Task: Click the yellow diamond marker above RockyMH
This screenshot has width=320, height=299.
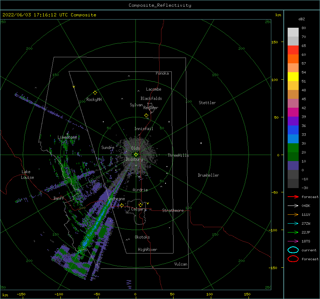Action: pos(95,93)
